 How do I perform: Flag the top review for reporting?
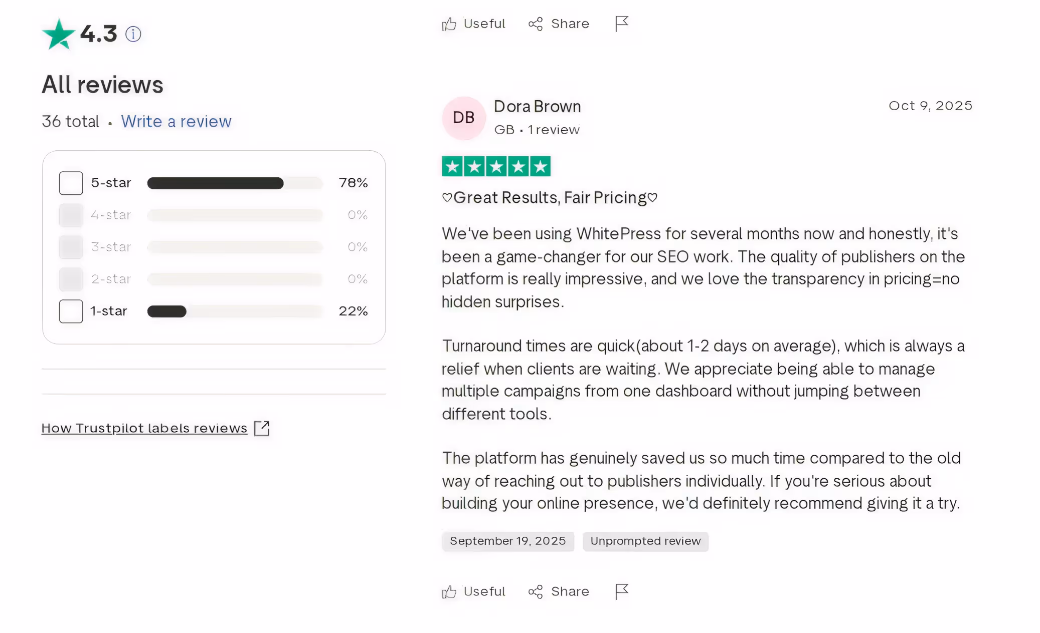click(621, 23)
